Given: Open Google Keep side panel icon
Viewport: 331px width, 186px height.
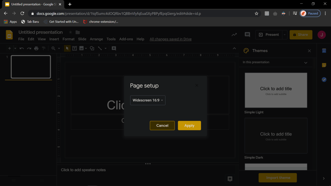Looking at the screenshot, I should click(324, 65).
